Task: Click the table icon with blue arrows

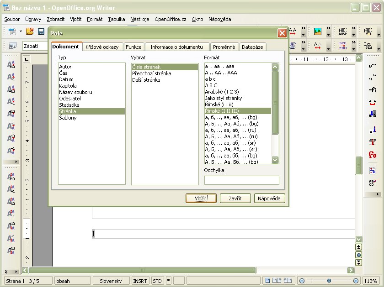Action: click(x=372, y=170)
